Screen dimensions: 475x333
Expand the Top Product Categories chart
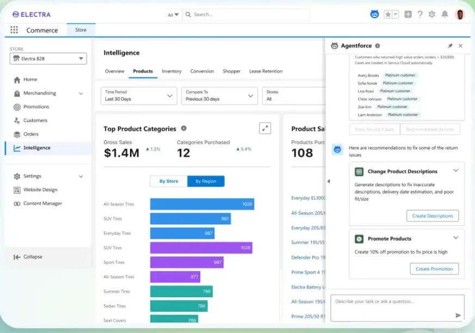(x=265, y=128)
